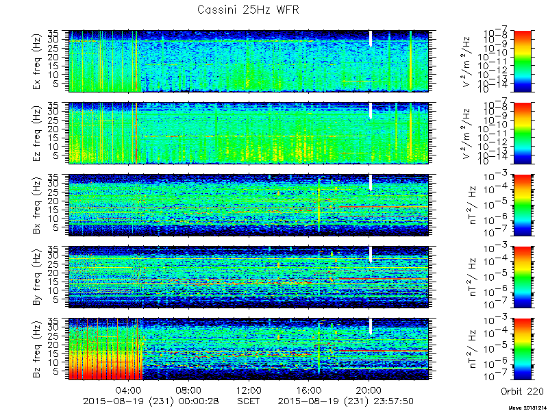This screenshot has width=548, height=411.
Task: Click the '04:00' time axis label
Action: pyautogui.click(x=129, y=390)
